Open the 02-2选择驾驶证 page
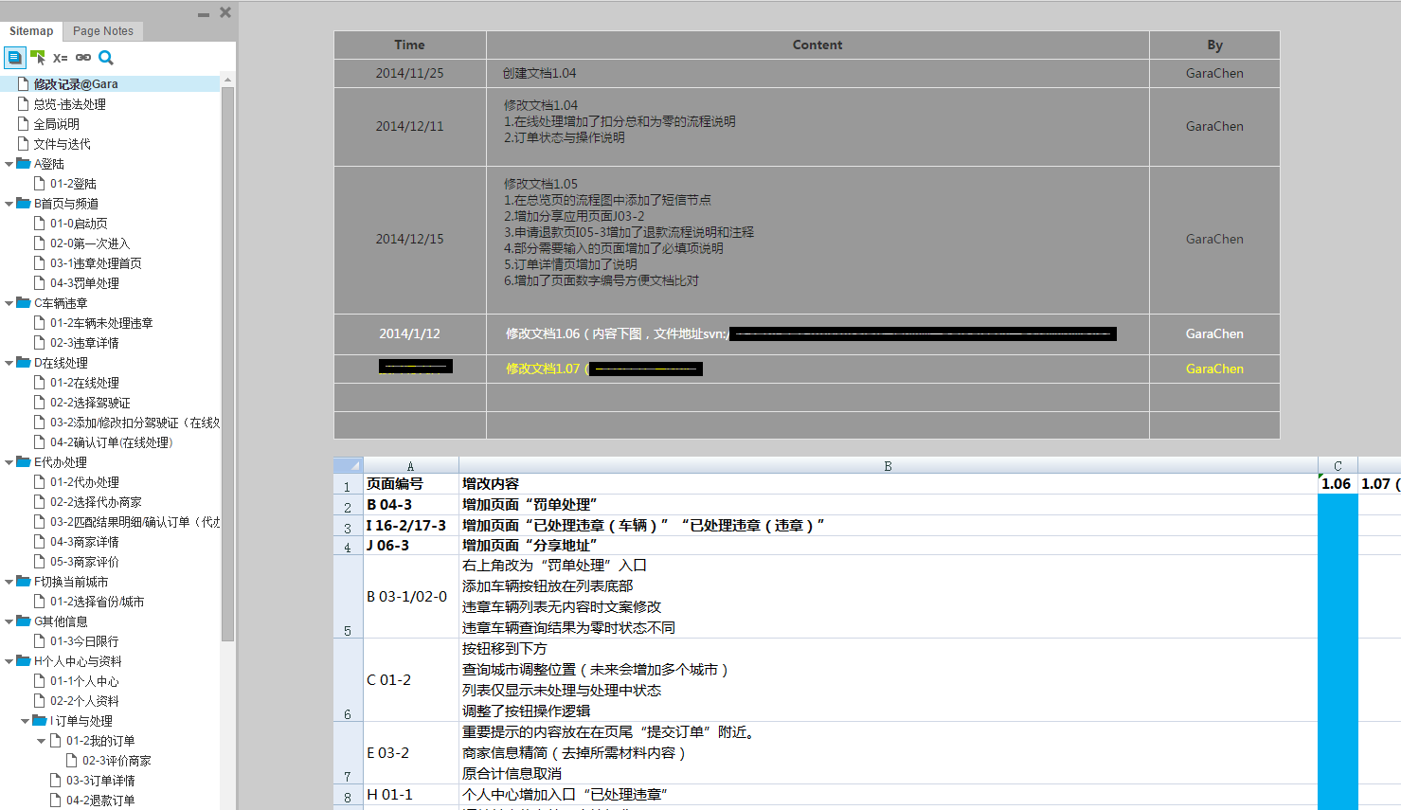 point(90,403)
